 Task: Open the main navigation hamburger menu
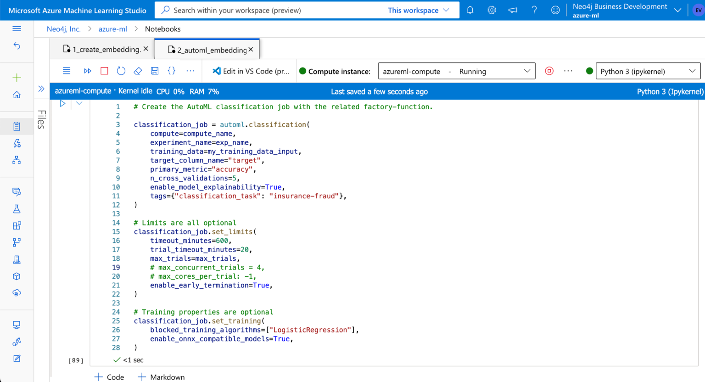[x=17, y=28]
